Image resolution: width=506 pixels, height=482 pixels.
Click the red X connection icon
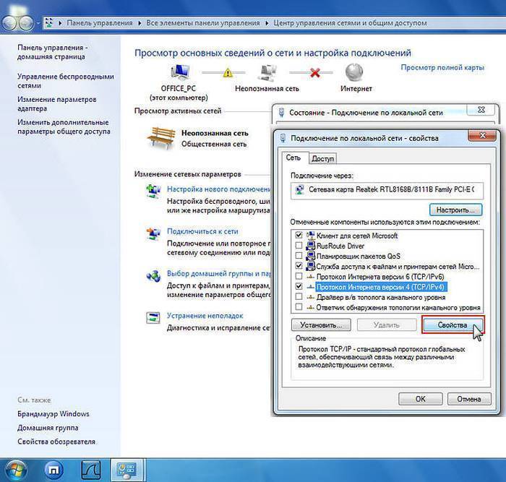click(x=315, y=73)
